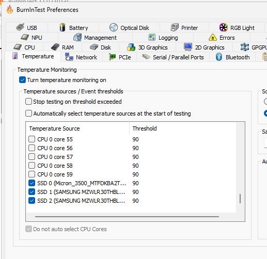Open the Errors warning triangle icon

point(213,37)
